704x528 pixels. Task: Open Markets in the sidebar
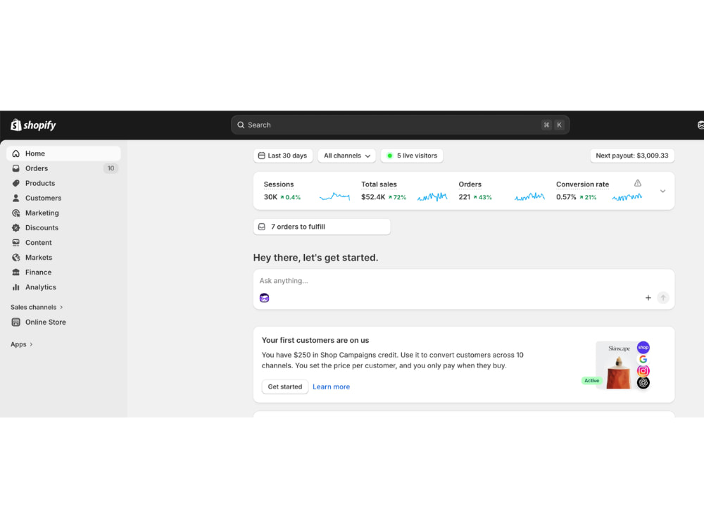tap(64, 257)
